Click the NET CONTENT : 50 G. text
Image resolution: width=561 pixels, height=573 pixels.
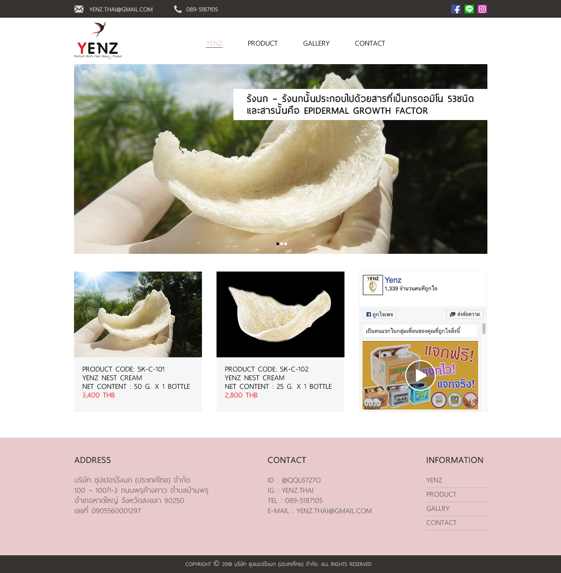click(136, 386)
